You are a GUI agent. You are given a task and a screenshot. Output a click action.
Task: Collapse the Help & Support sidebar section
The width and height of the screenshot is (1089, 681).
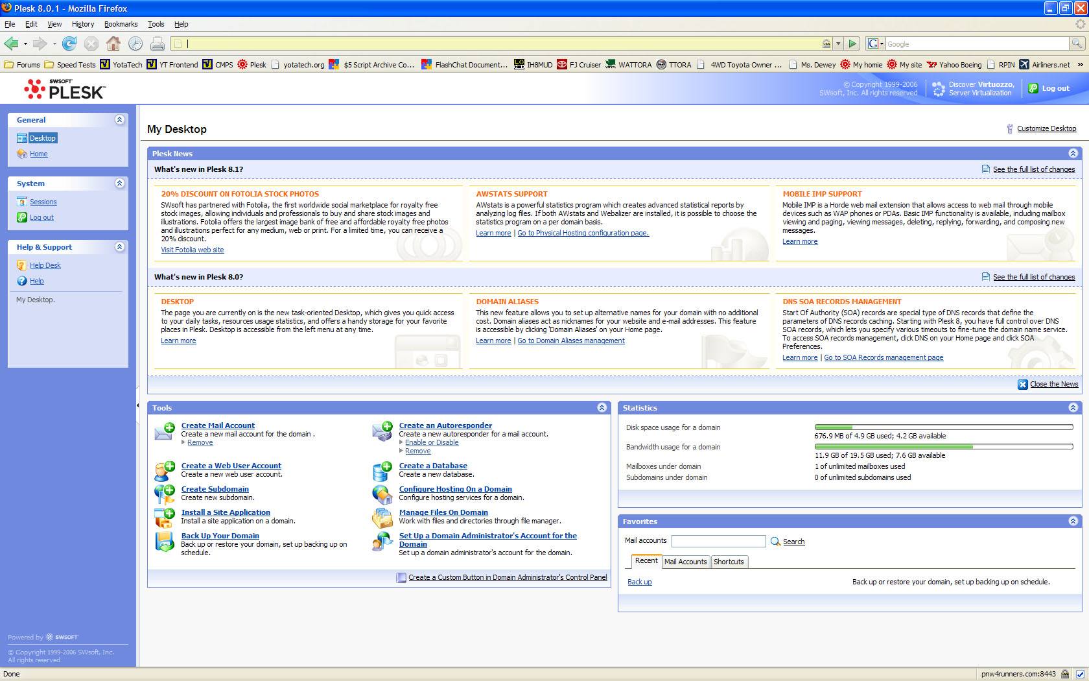pos(119,246)
